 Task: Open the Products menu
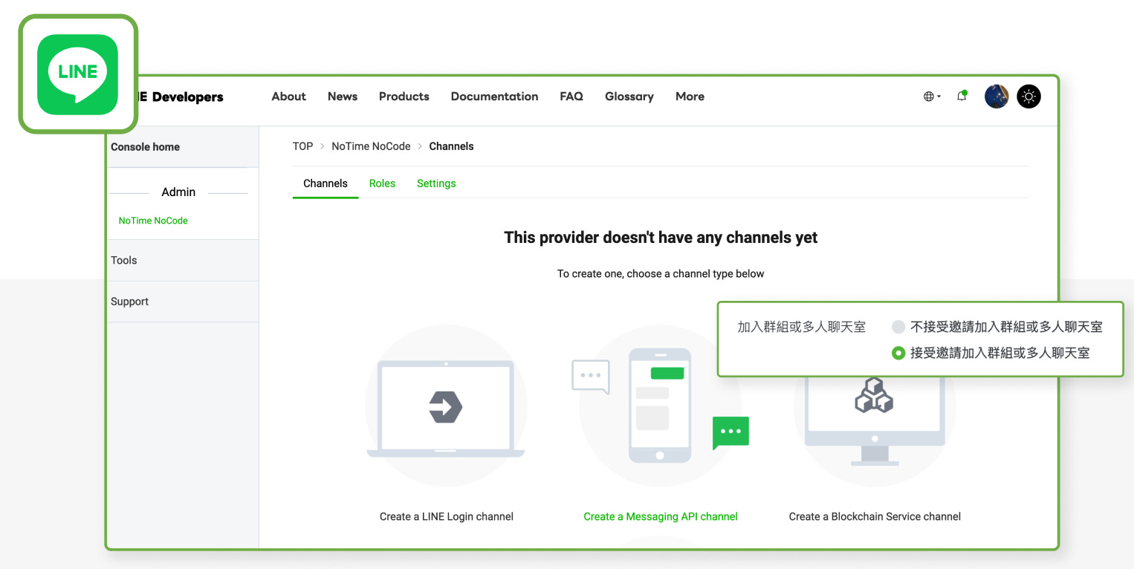tap(404, 97)
